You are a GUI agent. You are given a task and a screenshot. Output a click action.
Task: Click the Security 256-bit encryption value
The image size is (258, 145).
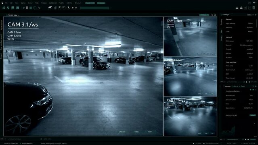click(x=246, y=45)
